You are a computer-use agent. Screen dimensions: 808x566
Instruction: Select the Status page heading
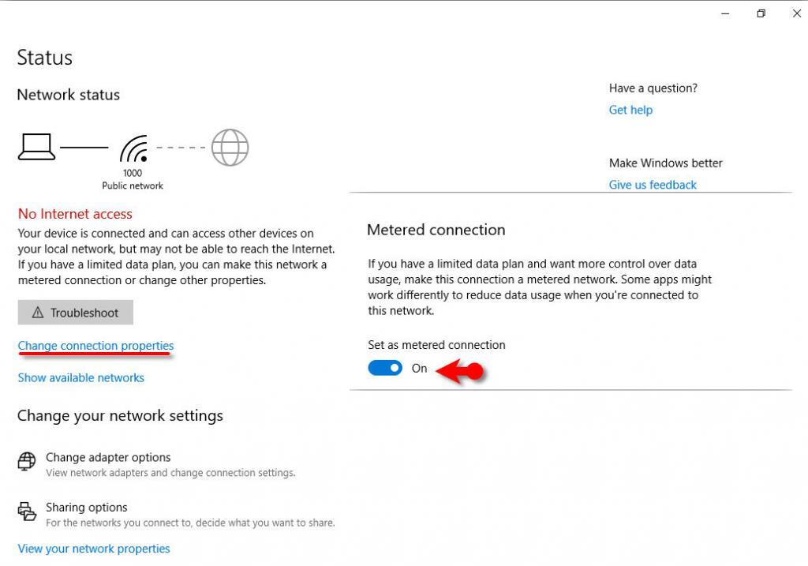point(44,57)
